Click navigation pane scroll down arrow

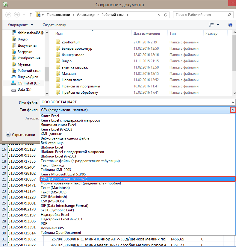tap(47, 93)
